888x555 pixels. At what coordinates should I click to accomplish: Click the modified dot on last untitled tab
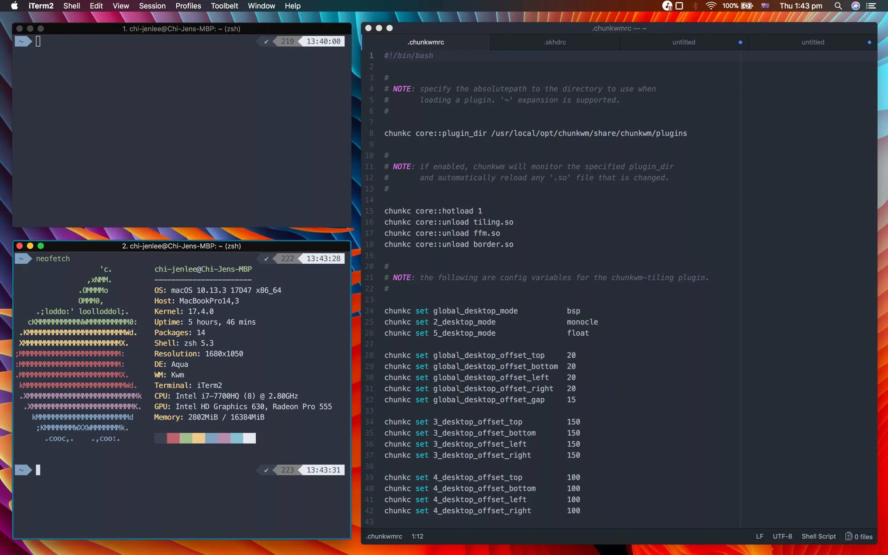869,43
